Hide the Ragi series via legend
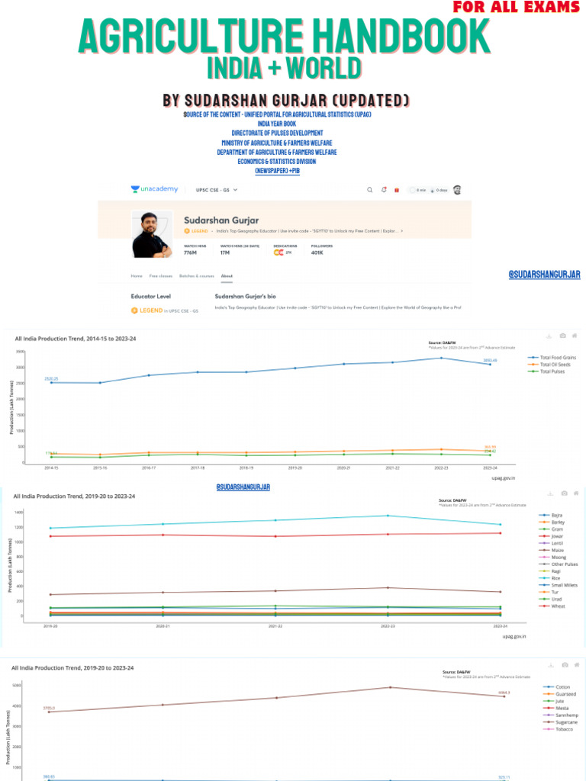The height and width of the screenshot is (781, 586). pyautogui.click(x=550, y=571)
